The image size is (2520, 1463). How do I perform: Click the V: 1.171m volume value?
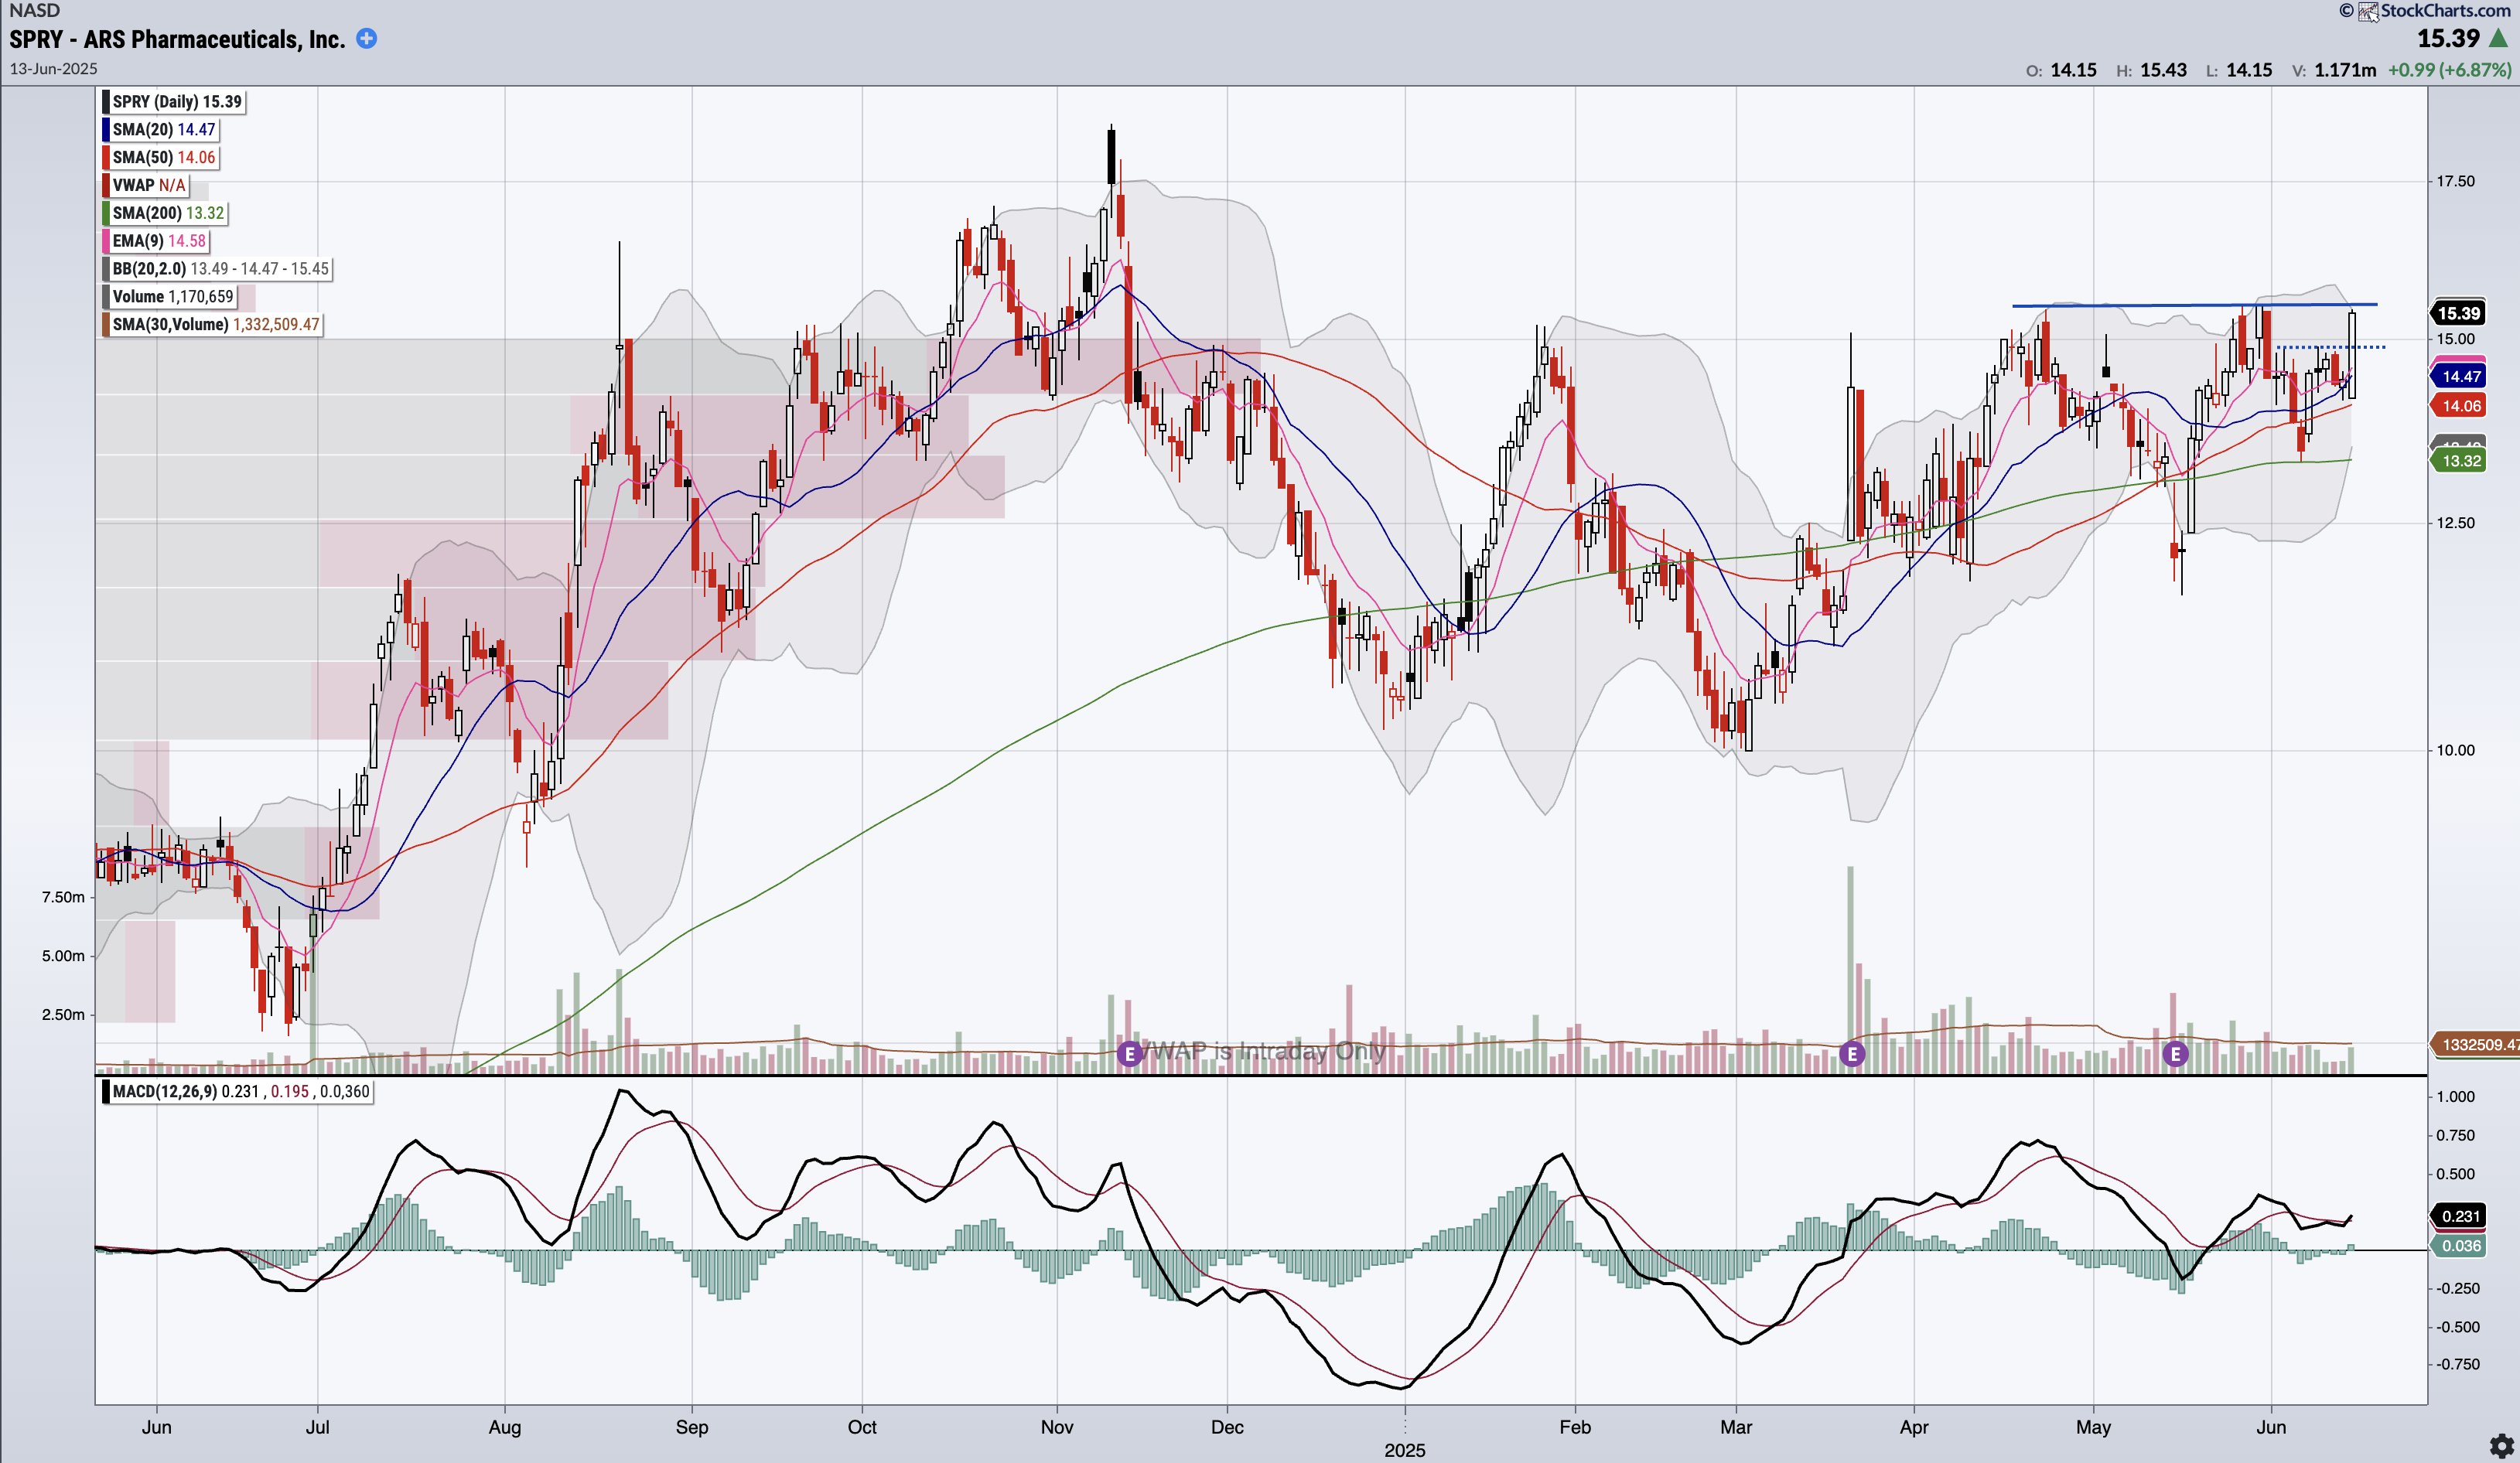point(2334,70)
